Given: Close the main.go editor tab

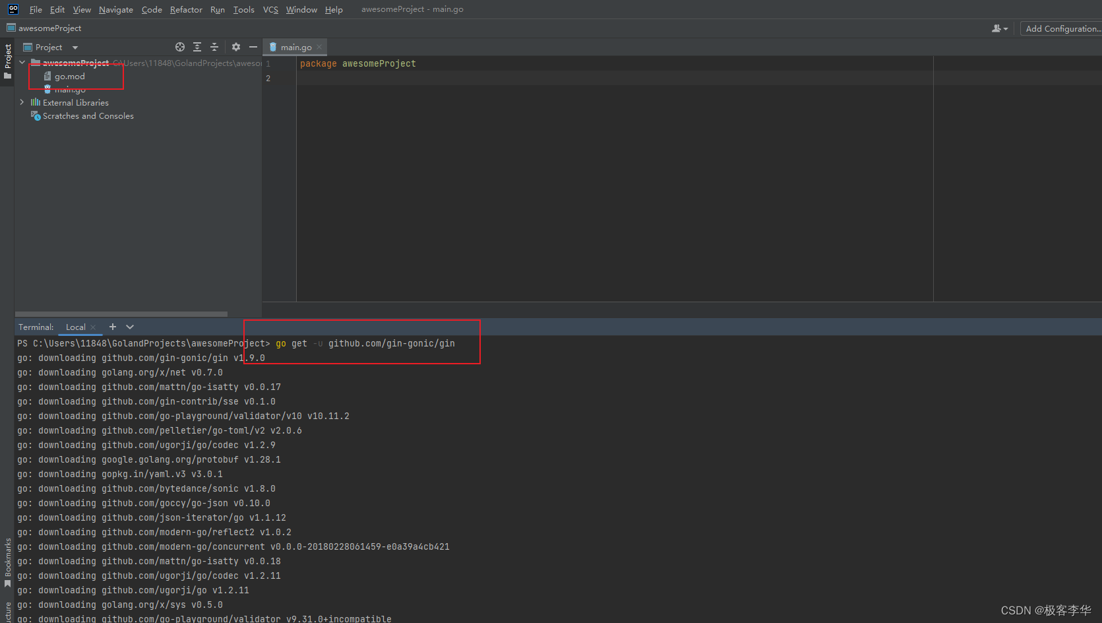Looking at the screenshot, I should click(x=320, y=47).
